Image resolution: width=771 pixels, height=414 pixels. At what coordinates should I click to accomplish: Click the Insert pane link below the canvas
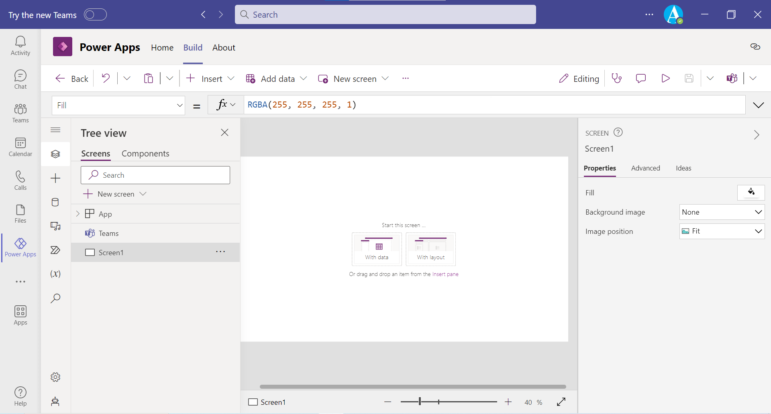(445, 274)
